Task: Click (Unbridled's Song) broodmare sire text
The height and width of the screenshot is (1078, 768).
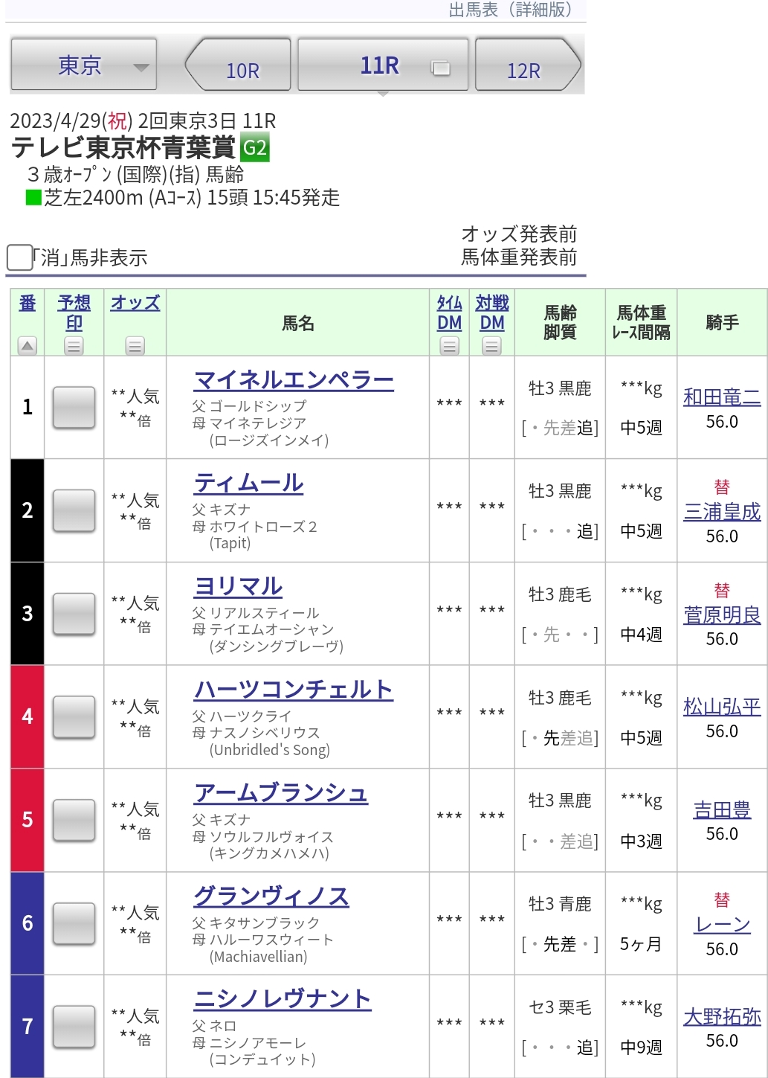Action: click(270, 750)
